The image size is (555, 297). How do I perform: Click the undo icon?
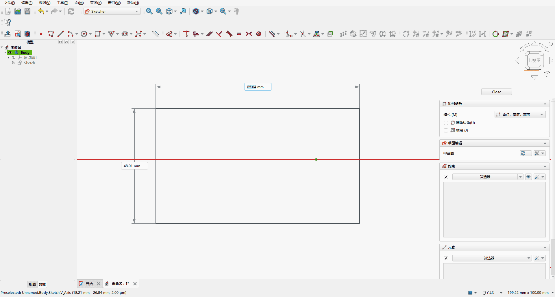click(x=41, y=11)
